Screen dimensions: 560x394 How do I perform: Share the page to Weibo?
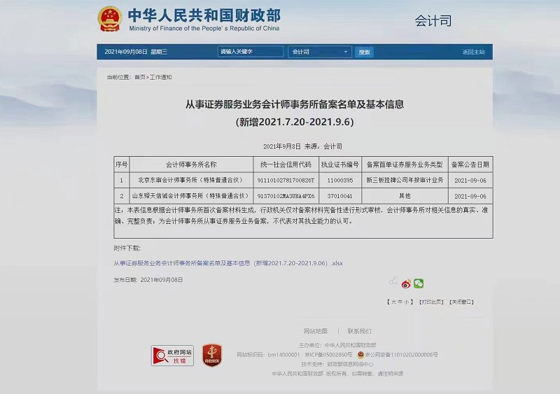[x=406, y=283]
